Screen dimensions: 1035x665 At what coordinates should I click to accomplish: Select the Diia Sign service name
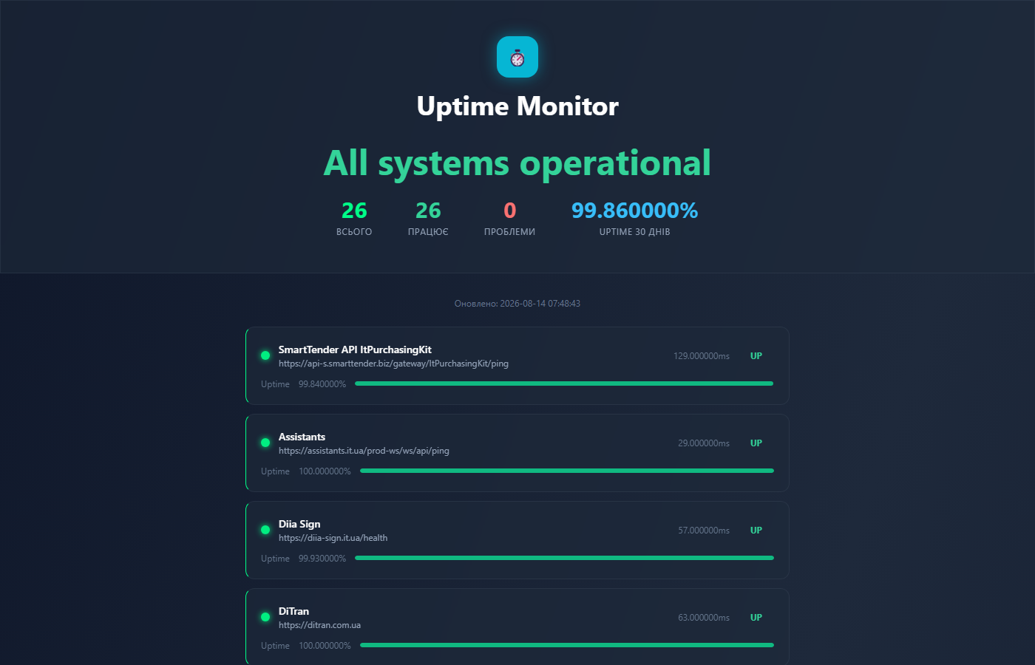tap(299, 524)
